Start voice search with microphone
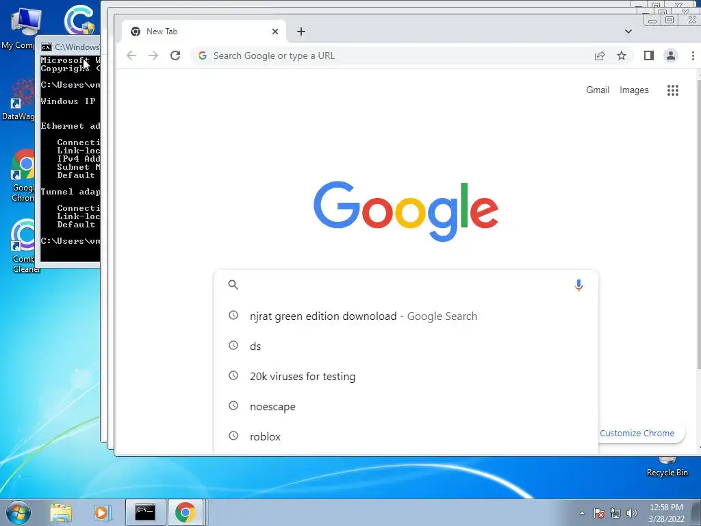Image resolution: width=701 pixels, height=526 pixels. (578, 285)
